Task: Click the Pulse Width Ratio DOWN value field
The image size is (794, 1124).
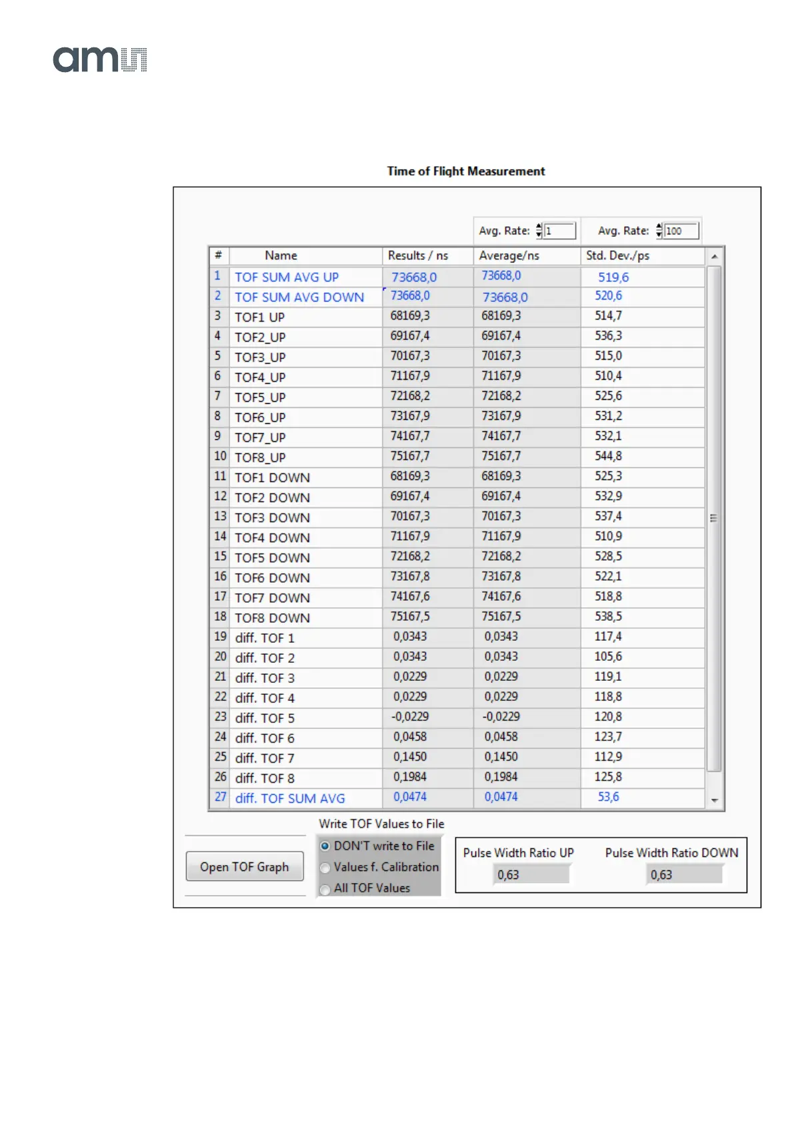Action: pyautogui.click(x=685, y=874)
